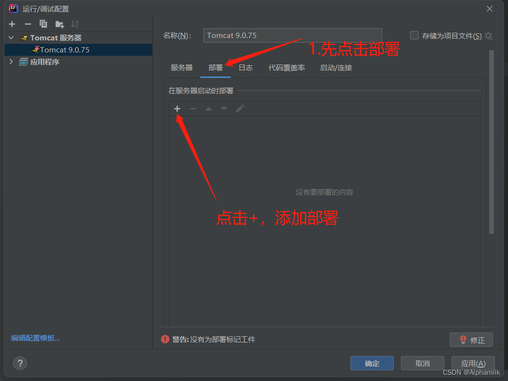508x381 pixels.
Task: Click the 没有要部署的内容 placeholder text
Action: 325,192
